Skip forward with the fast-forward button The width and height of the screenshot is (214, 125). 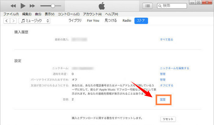pos(32,6)
